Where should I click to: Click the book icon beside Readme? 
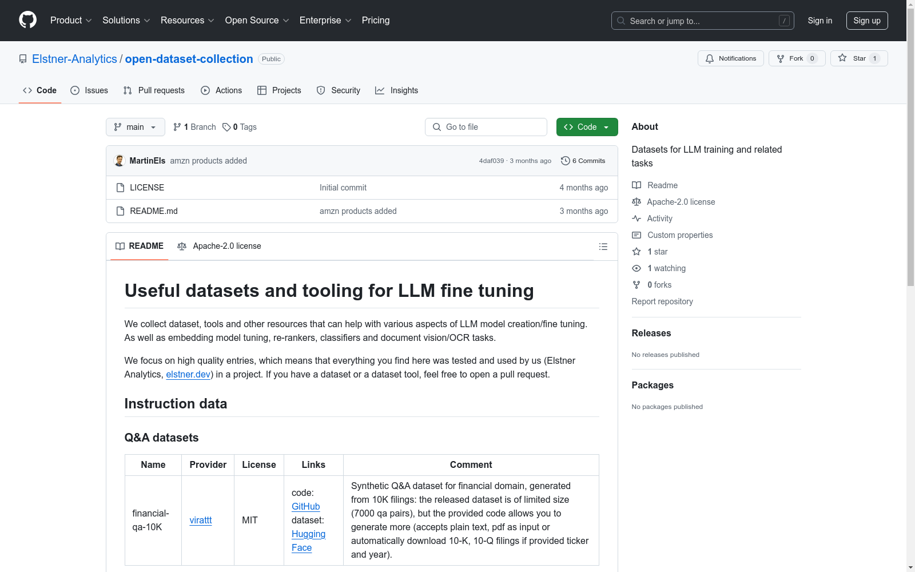coord(636,185)
